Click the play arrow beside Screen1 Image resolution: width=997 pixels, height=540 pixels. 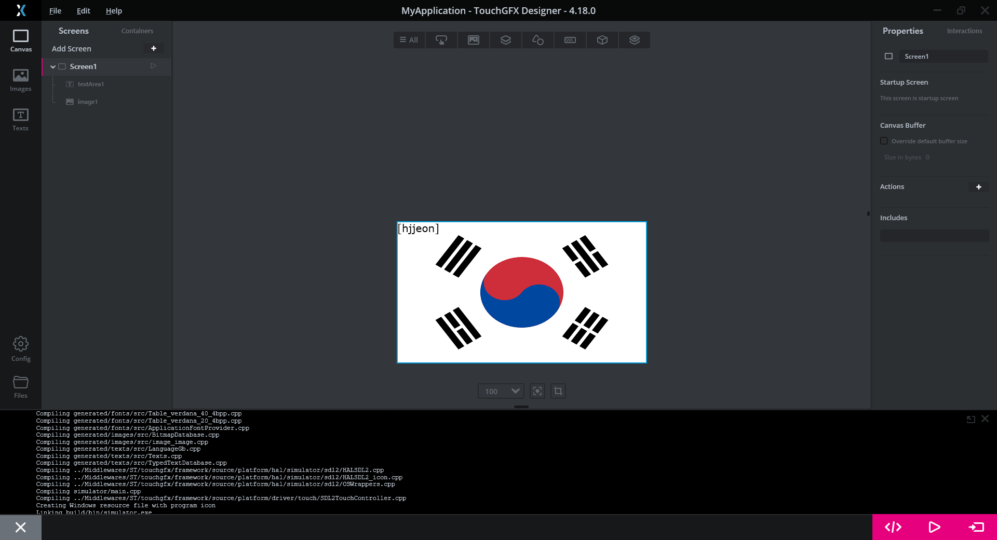tap(153, 66)
